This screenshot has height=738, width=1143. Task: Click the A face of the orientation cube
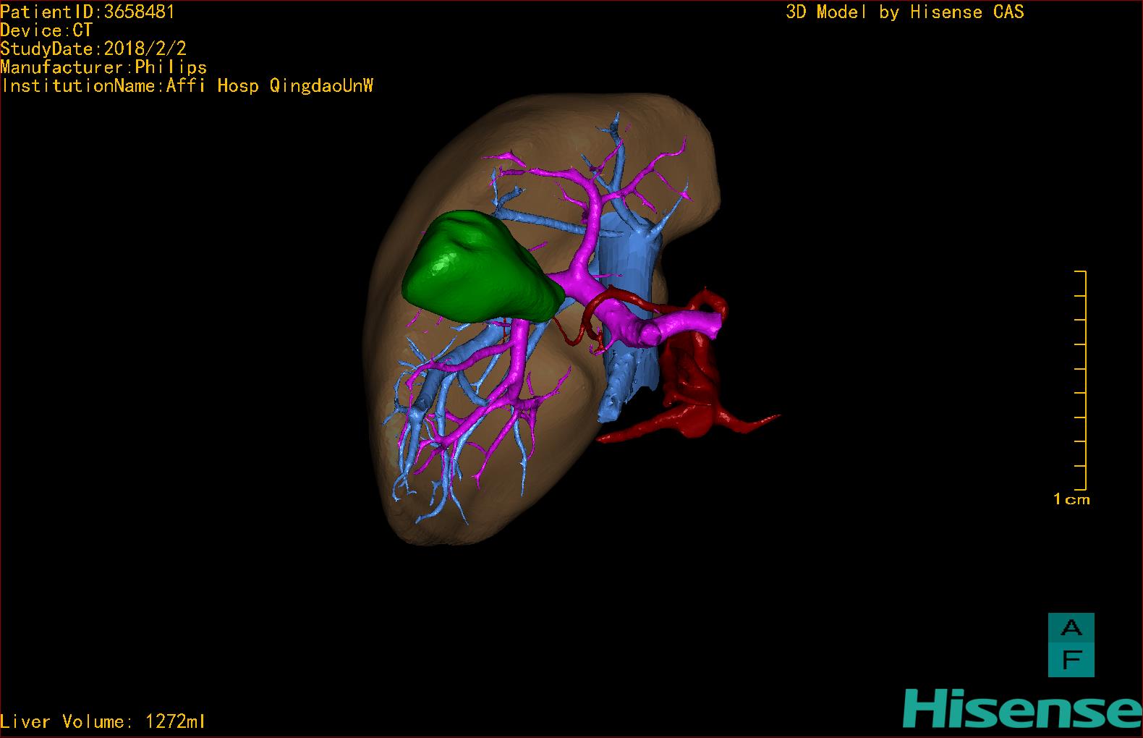tap(1071, 629)
